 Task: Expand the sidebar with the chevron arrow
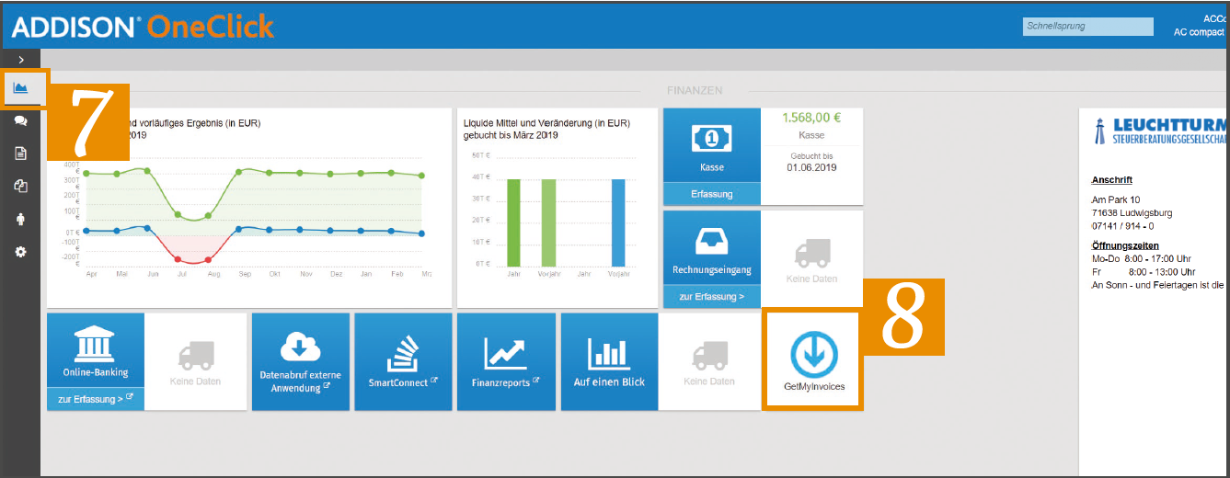click(20, 59)
